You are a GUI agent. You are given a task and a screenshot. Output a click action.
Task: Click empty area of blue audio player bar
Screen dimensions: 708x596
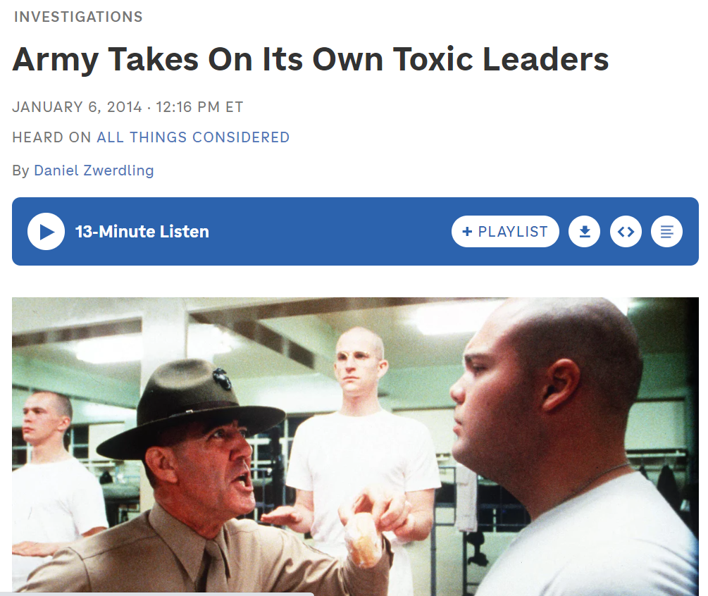(x=330, y=232)
